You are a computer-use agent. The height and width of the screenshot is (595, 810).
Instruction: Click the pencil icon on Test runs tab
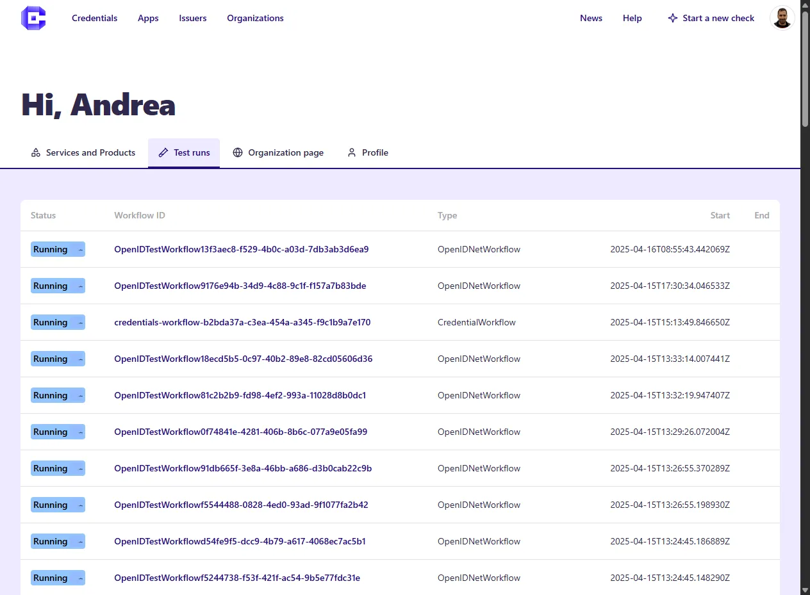tap(163, 153)
